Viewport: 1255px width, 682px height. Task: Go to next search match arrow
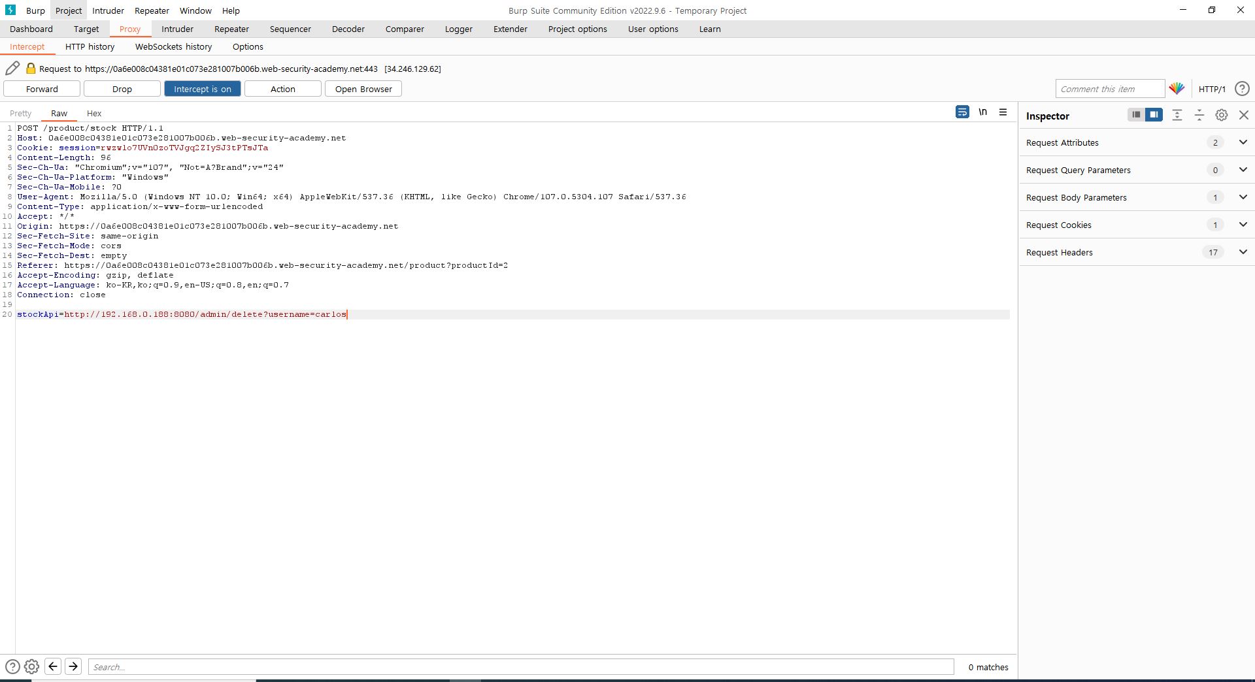(x=73, y=666)
